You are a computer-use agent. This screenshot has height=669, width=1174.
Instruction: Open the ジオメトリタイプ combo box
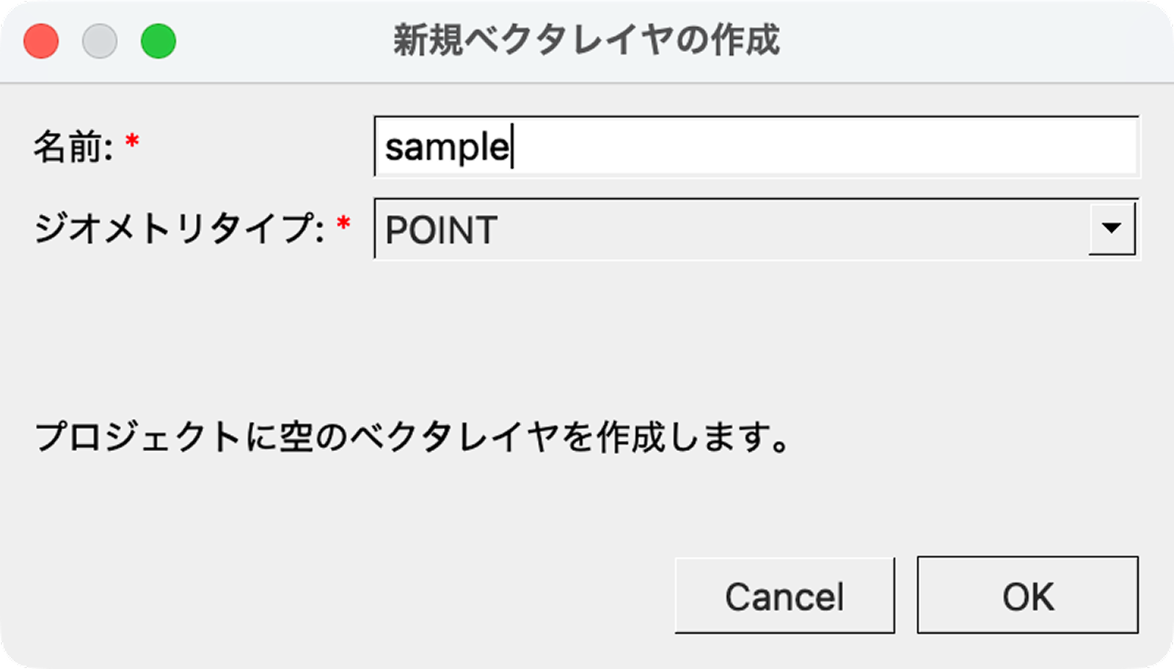734,229
